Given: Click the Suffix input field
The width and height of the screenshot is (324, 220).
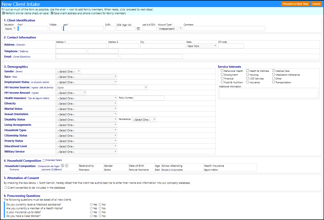Looking at the screenshot, I should pyautogui.click(x=110, y=29).
